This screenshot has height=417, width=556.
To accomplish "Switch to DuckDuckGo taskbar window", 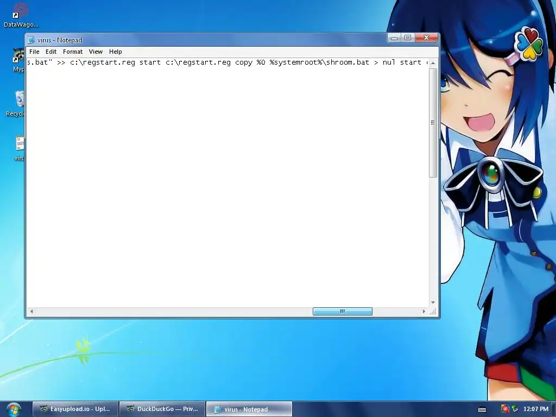I will (x=162, y=409).
